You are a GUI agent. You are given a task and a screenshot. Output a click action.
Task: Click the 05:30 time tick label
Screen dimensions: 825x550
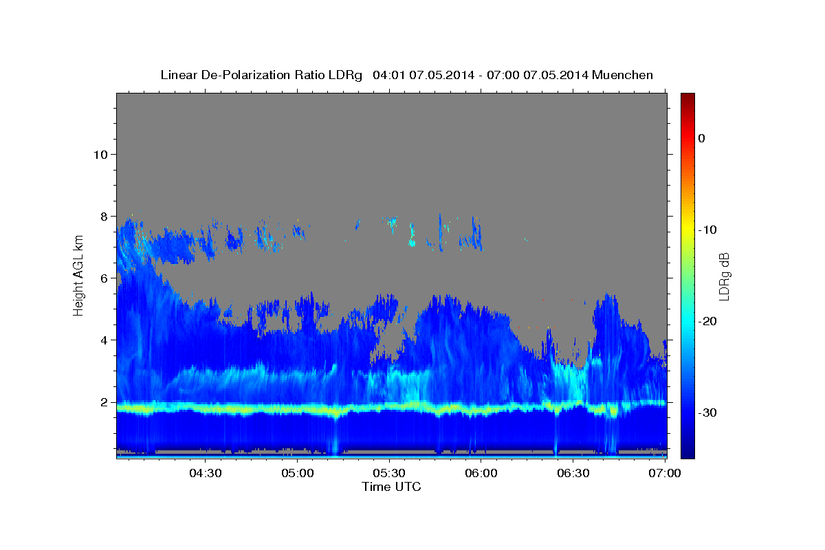(390, 473)
